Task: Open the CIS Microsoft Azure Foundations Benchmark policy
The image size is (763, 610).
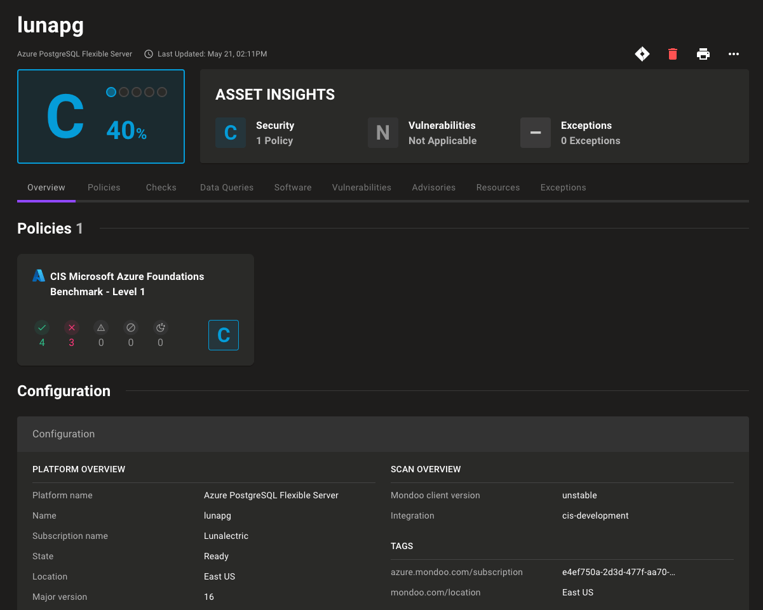Action: pos(128,284)
